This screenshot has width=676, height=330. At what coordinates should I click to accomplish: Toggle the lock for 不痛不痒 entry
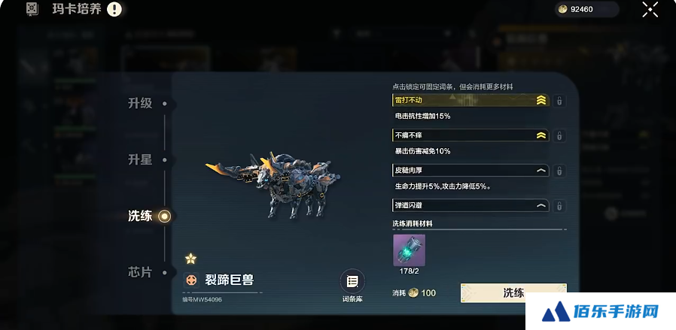[559, 136]
